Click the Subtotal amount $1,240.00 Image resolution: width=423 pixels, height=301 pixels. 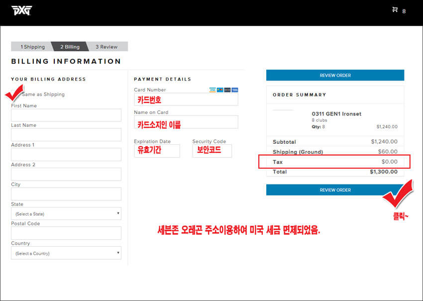point(384,142)
